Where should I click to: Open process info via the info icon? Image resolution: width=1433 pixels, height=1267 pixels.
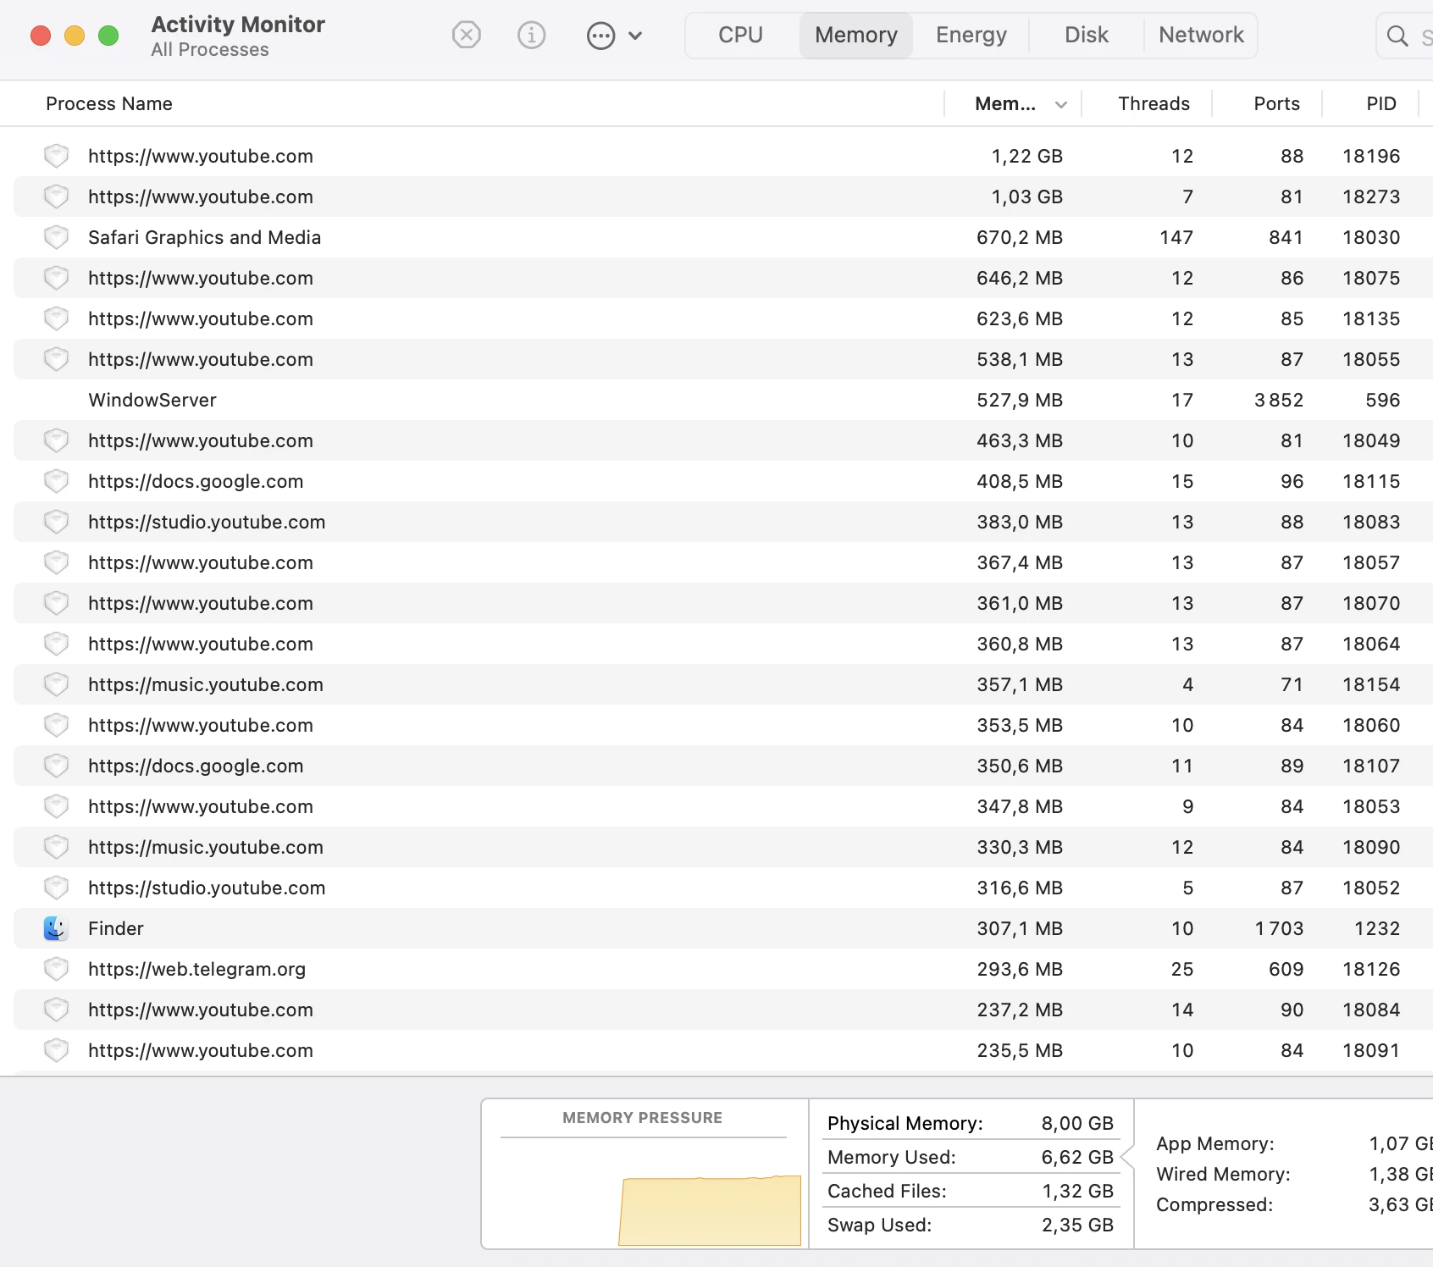[531, 36]
